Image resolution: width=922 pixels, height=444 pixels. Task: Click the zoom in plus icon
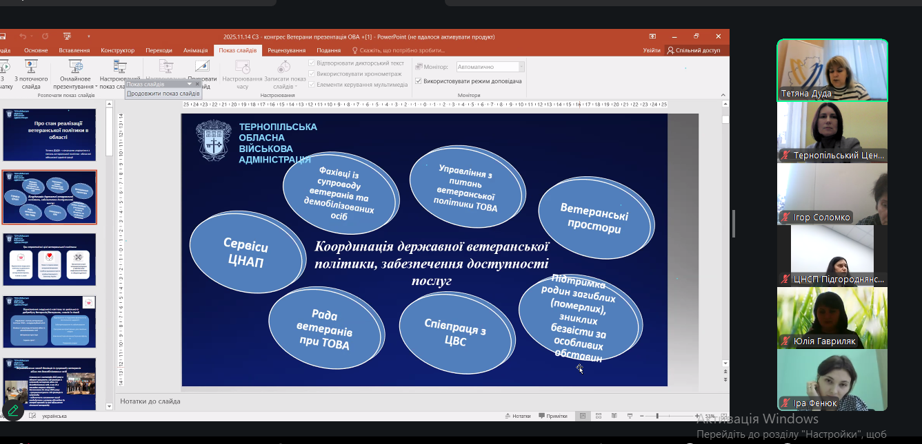click(x=696, y=416)
